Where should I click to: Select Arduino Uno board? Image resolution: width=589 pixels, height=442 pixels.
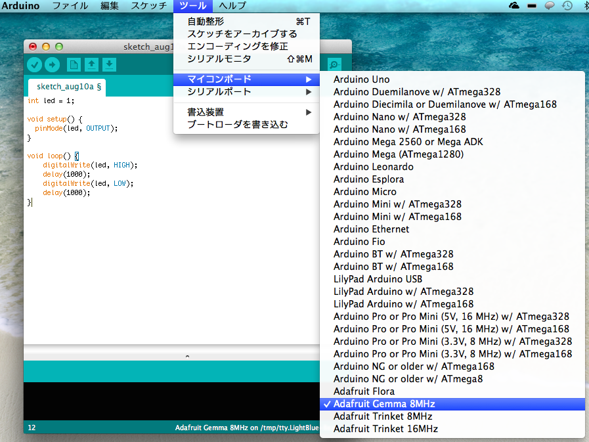(x=452, y=79)
